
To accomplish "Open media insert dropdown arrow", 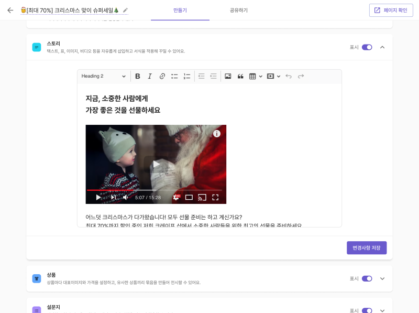I will 279,76.
